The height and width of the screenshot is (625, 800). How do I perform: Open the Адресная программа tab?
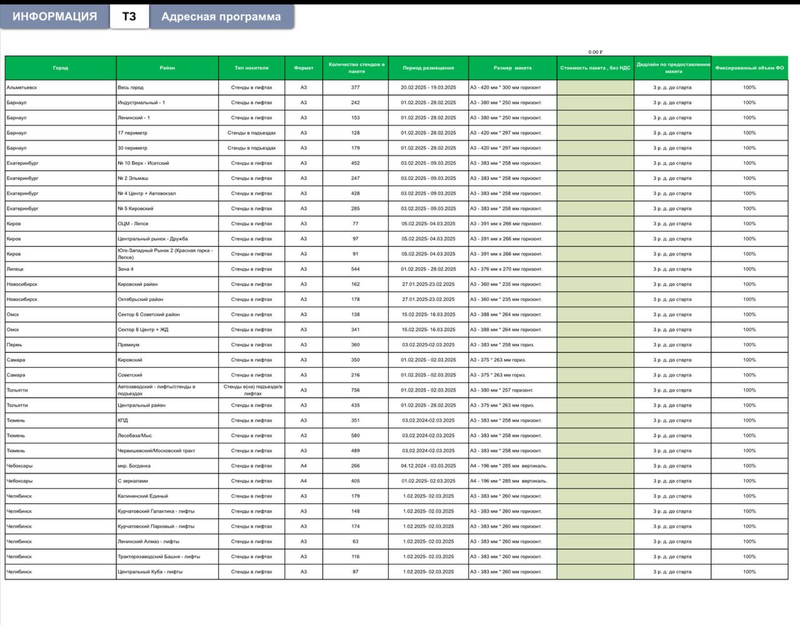click(x=221, y=17)
